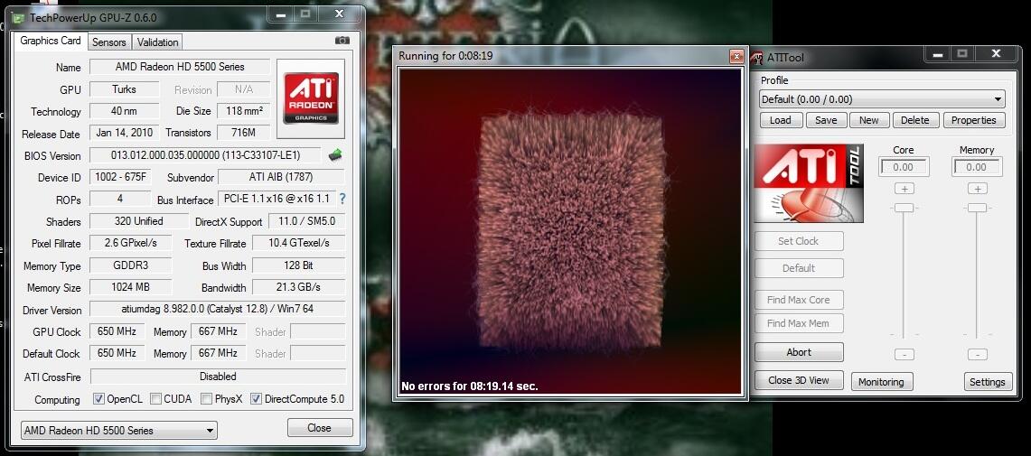Click the ATI Radeon Graphics logo
Screen dimensions: 1031x456
311,98
